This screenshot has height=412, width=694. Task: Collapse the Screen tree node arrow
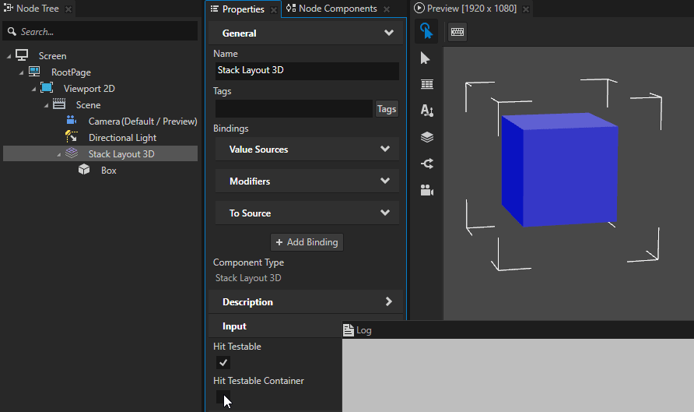[x=9, y=56]
